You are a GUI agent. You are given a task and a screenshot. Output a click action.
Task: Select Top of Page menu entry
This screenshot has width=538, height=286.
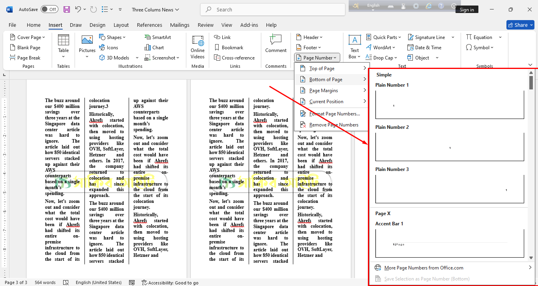pos(322,69)
